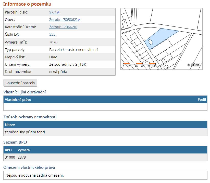
Task: Click the empty owner row under Vlastnické právo
Action: click(105, 107)
